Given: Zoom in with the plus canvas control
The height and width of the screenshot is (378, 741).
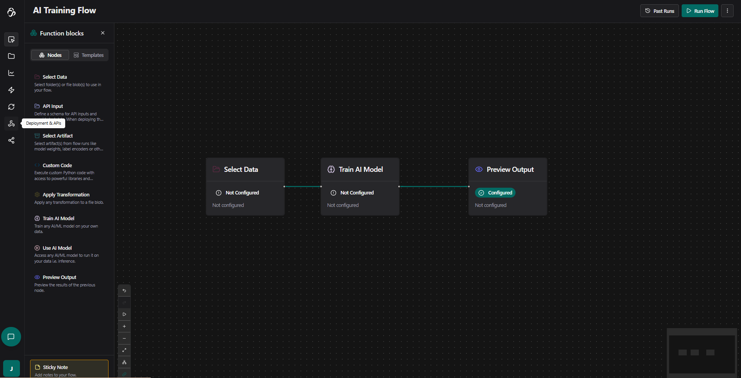Looking at the screenshot, I should coord(124,327).
